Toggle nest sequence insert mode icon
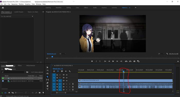This screenshot has width=180, height=97. [x=54, y=71]
